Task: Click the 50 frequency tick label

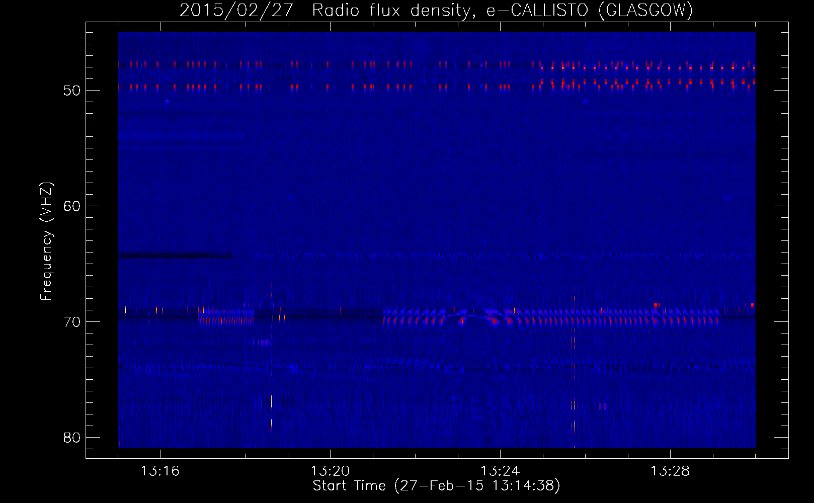Action: click(72, 91)
